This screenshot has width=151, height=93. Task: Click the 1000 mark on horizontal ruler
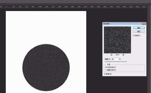pos(40,7)
